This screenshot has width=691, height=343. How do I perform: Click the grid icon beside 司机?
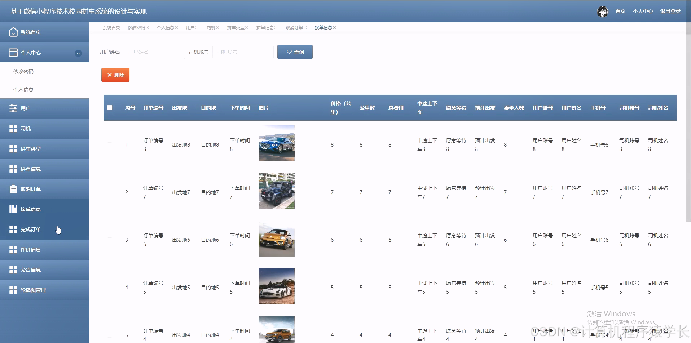(13, 129)
